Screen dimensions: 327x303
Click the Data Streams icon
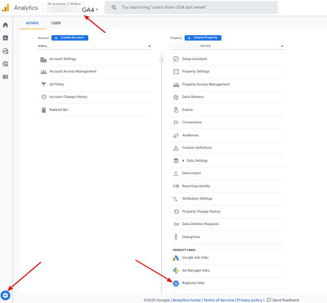coord(176,97)
